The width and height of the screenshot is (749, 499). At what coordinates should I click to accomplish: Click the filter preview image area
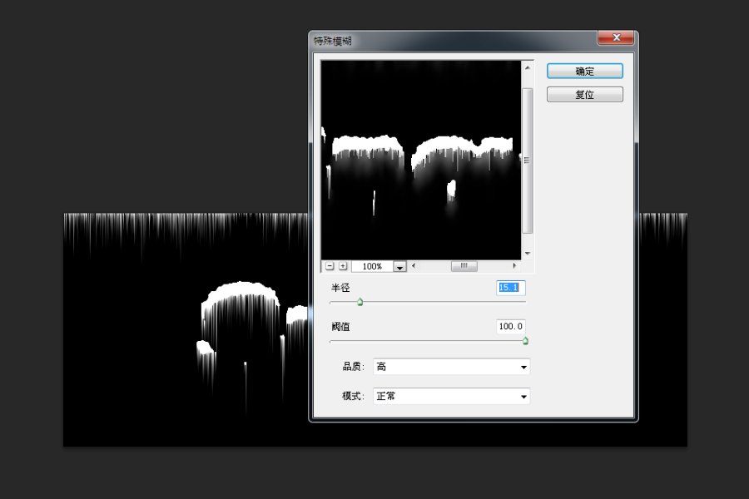point(421,160)
